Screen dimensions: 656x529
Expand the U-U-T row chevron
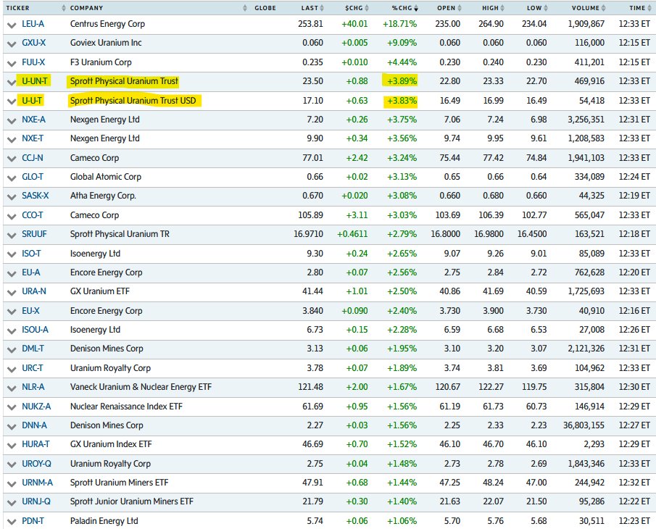(x=12, y=101)
